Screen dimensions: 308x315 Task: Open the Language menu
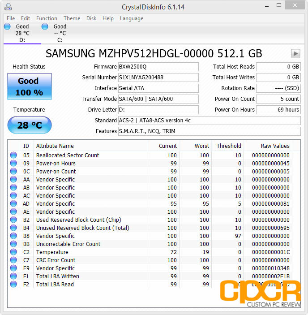click(132, 18)
